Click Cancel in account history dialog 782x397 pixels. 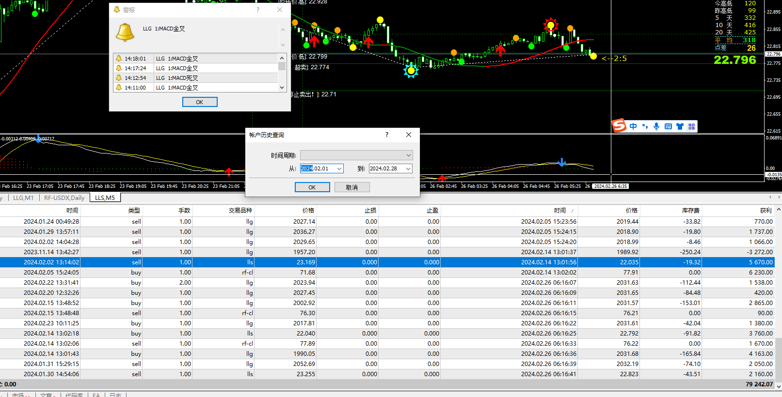click(352, 187)
